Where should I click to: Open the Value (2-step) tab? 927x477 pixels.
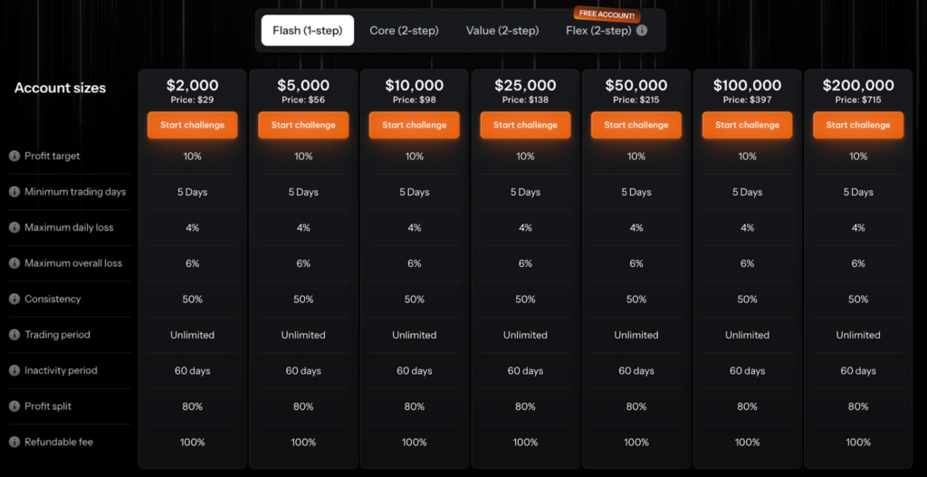click(502, 31)
